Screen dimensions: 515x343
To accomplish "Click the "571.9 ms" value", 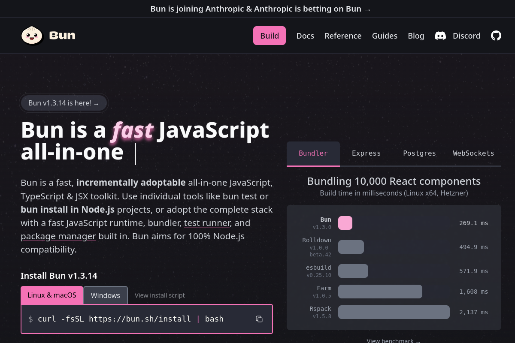I will (x=473, y=271).
